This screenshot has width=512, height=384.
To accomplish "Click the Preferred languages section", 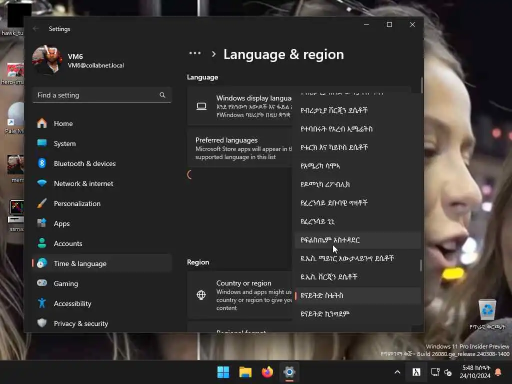I will coord(239,148).
